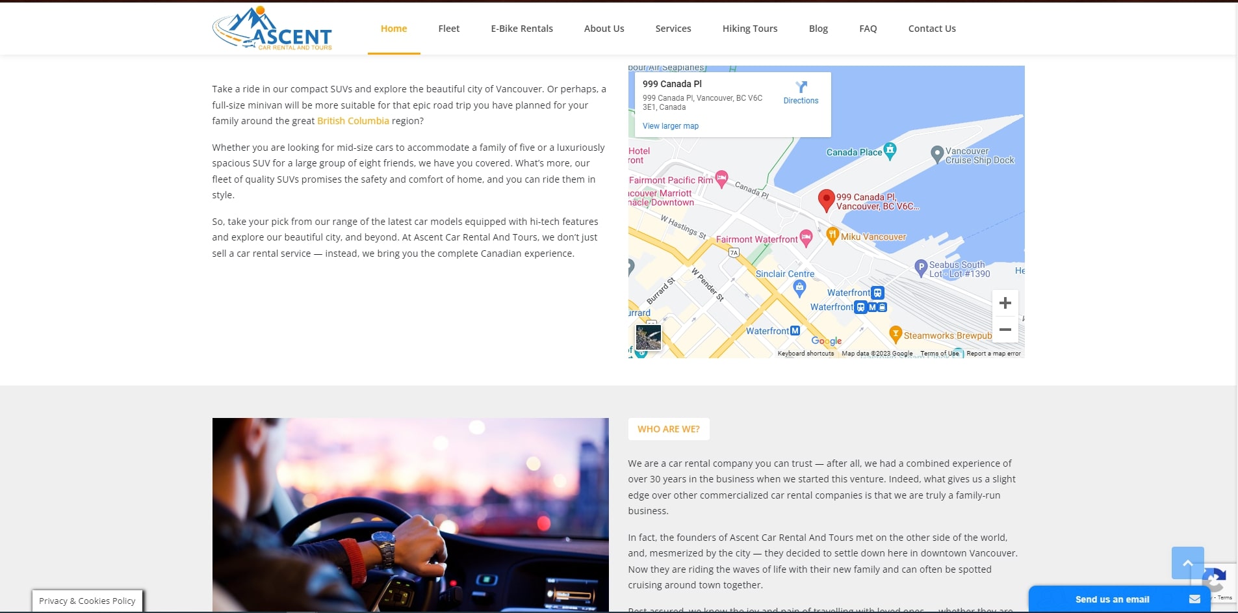1238x613 pixels.
Task: Click the British Columbia link
Action: (353, 121)
